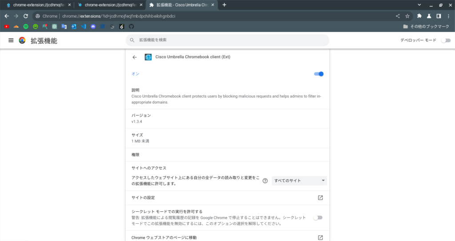Image resolution: width=455 pixels, height=241 pixels.
Task: Open Chrome's three-dot menu
Action: point(448,16)
